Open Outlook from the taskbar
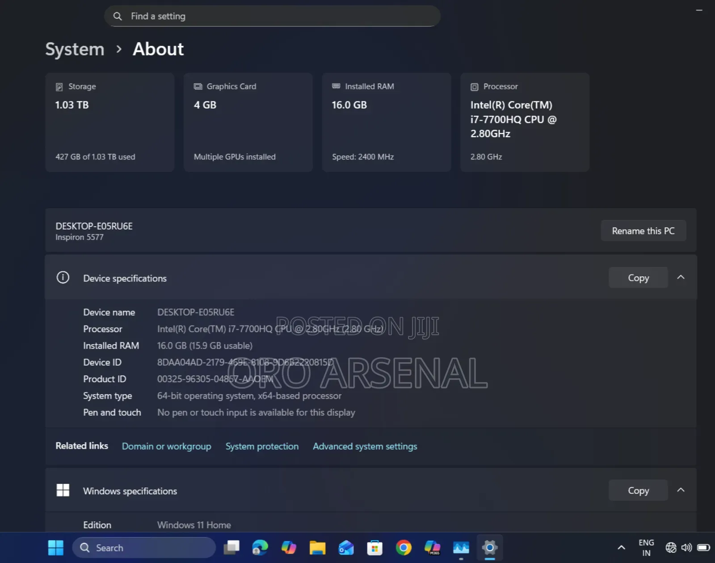 click(x=346, y=548)
